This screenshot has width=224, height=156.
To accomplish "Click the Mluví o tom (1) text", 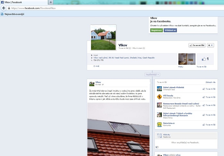I will point(139,48).
